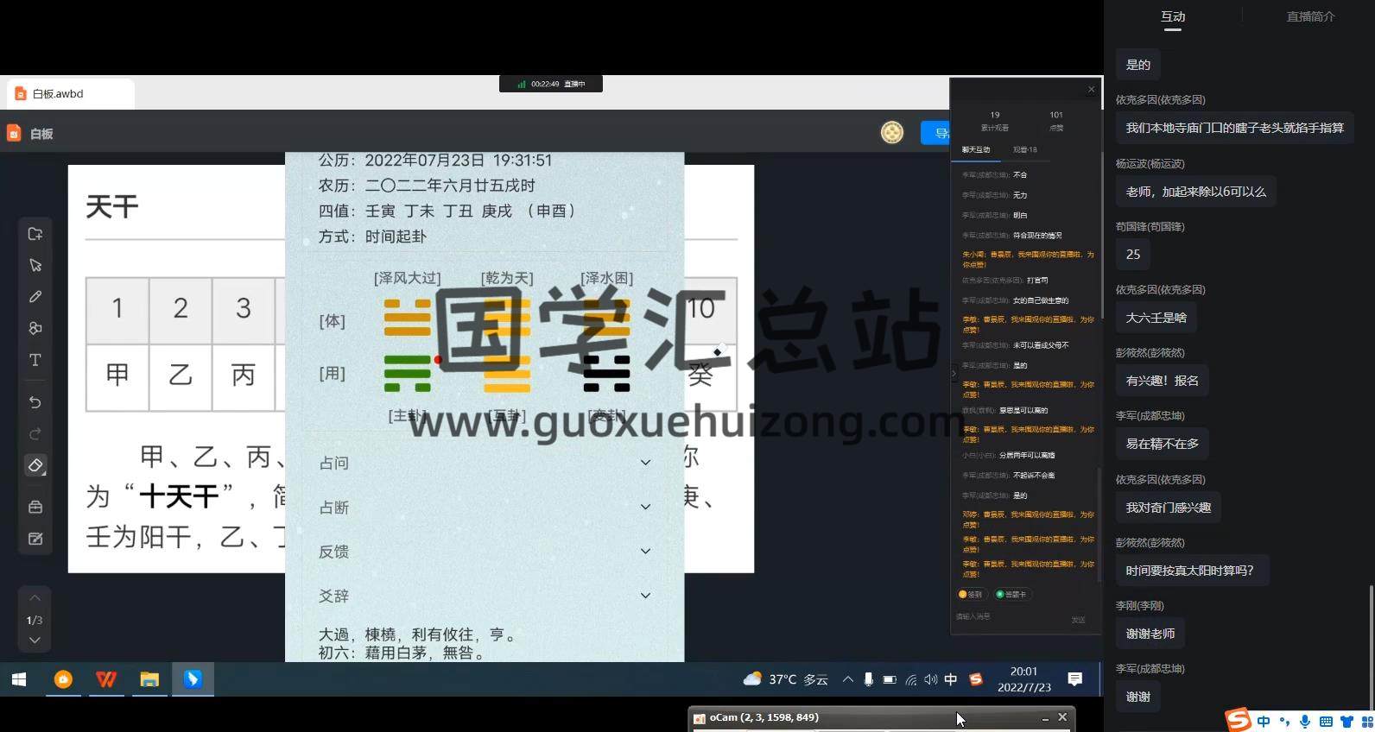Screen dimensions: 1375x732
Task: Select the arrow pointer tool
Action: click(35, 265)
